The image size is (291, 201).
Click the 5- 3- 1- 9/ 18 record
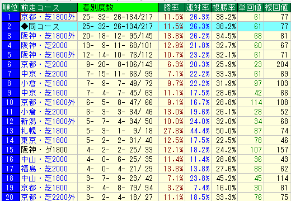(x=119, y=131)
